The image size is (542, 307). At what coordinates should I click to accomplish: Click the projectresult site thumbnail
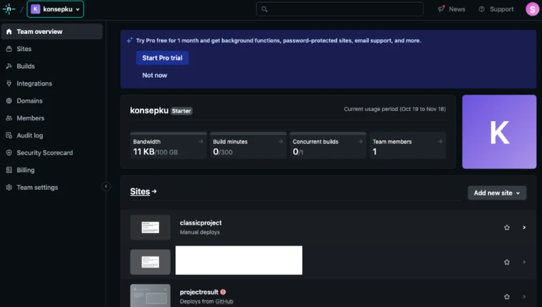coord(150,295)
